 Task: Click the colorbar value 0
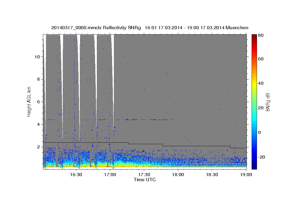260,132
